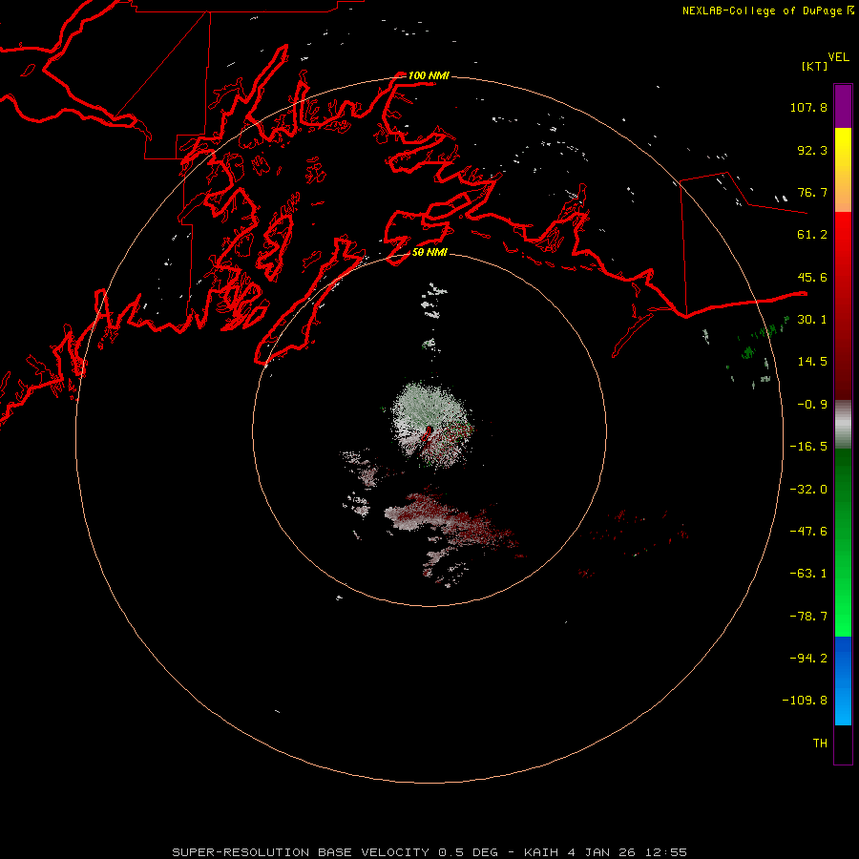
Task: Click the -109.8 scale value
Action: pos(805,701)
